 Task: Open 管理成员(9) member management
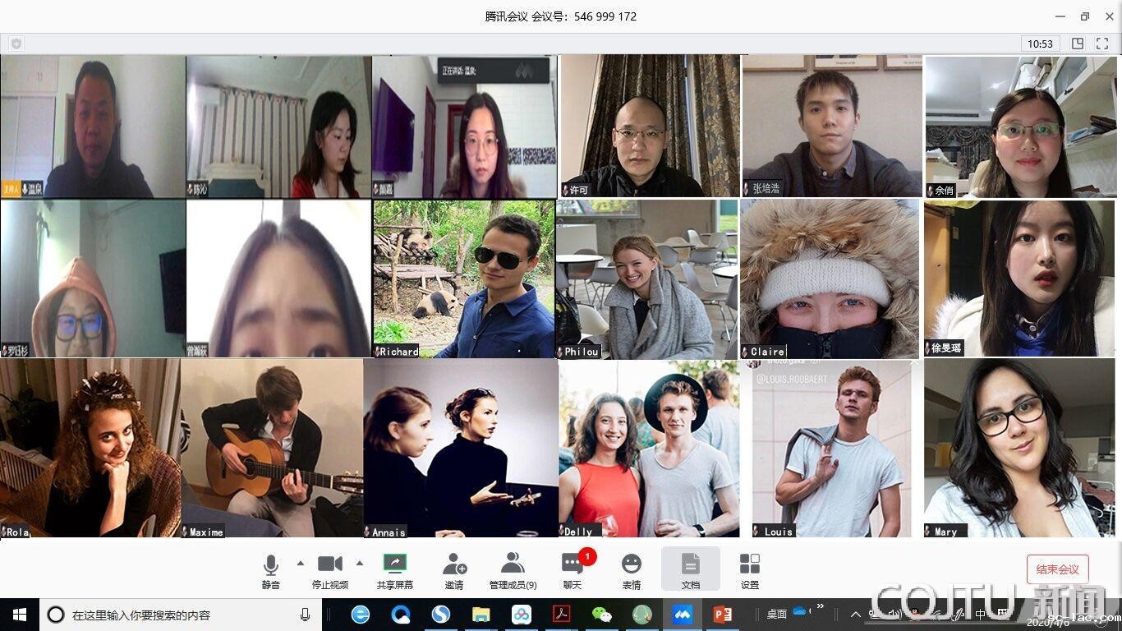pos(513,569)
